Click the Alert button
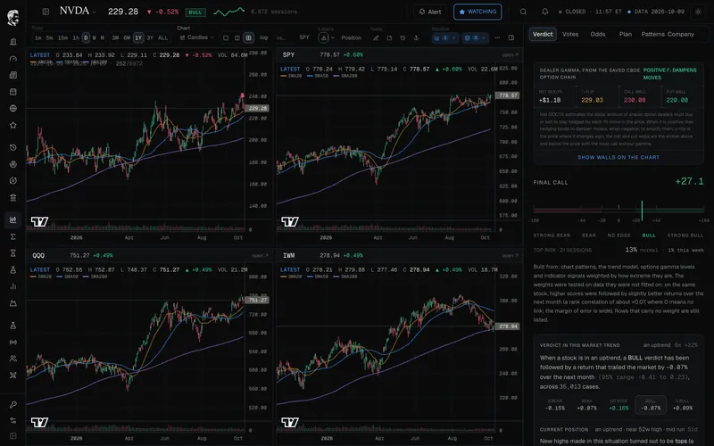This screenshot has height=446, width=714. [430, 12]
